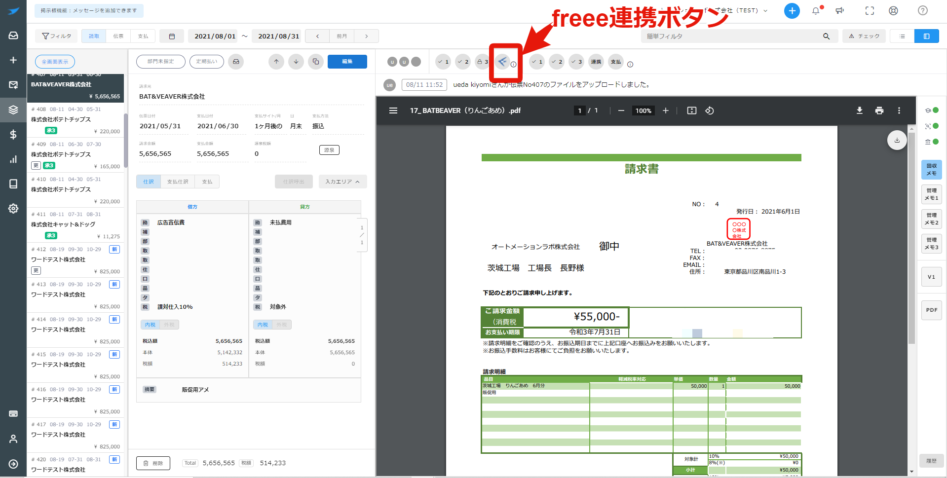Switch to the 仕訳 journal tab
The image size is (947, 478).
[x=149, y=182]
